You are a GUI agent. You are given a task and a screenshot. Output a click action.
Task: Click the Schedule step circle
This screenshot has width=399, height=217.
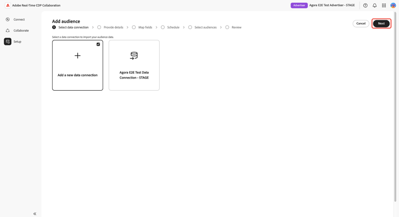coord(163,28)
